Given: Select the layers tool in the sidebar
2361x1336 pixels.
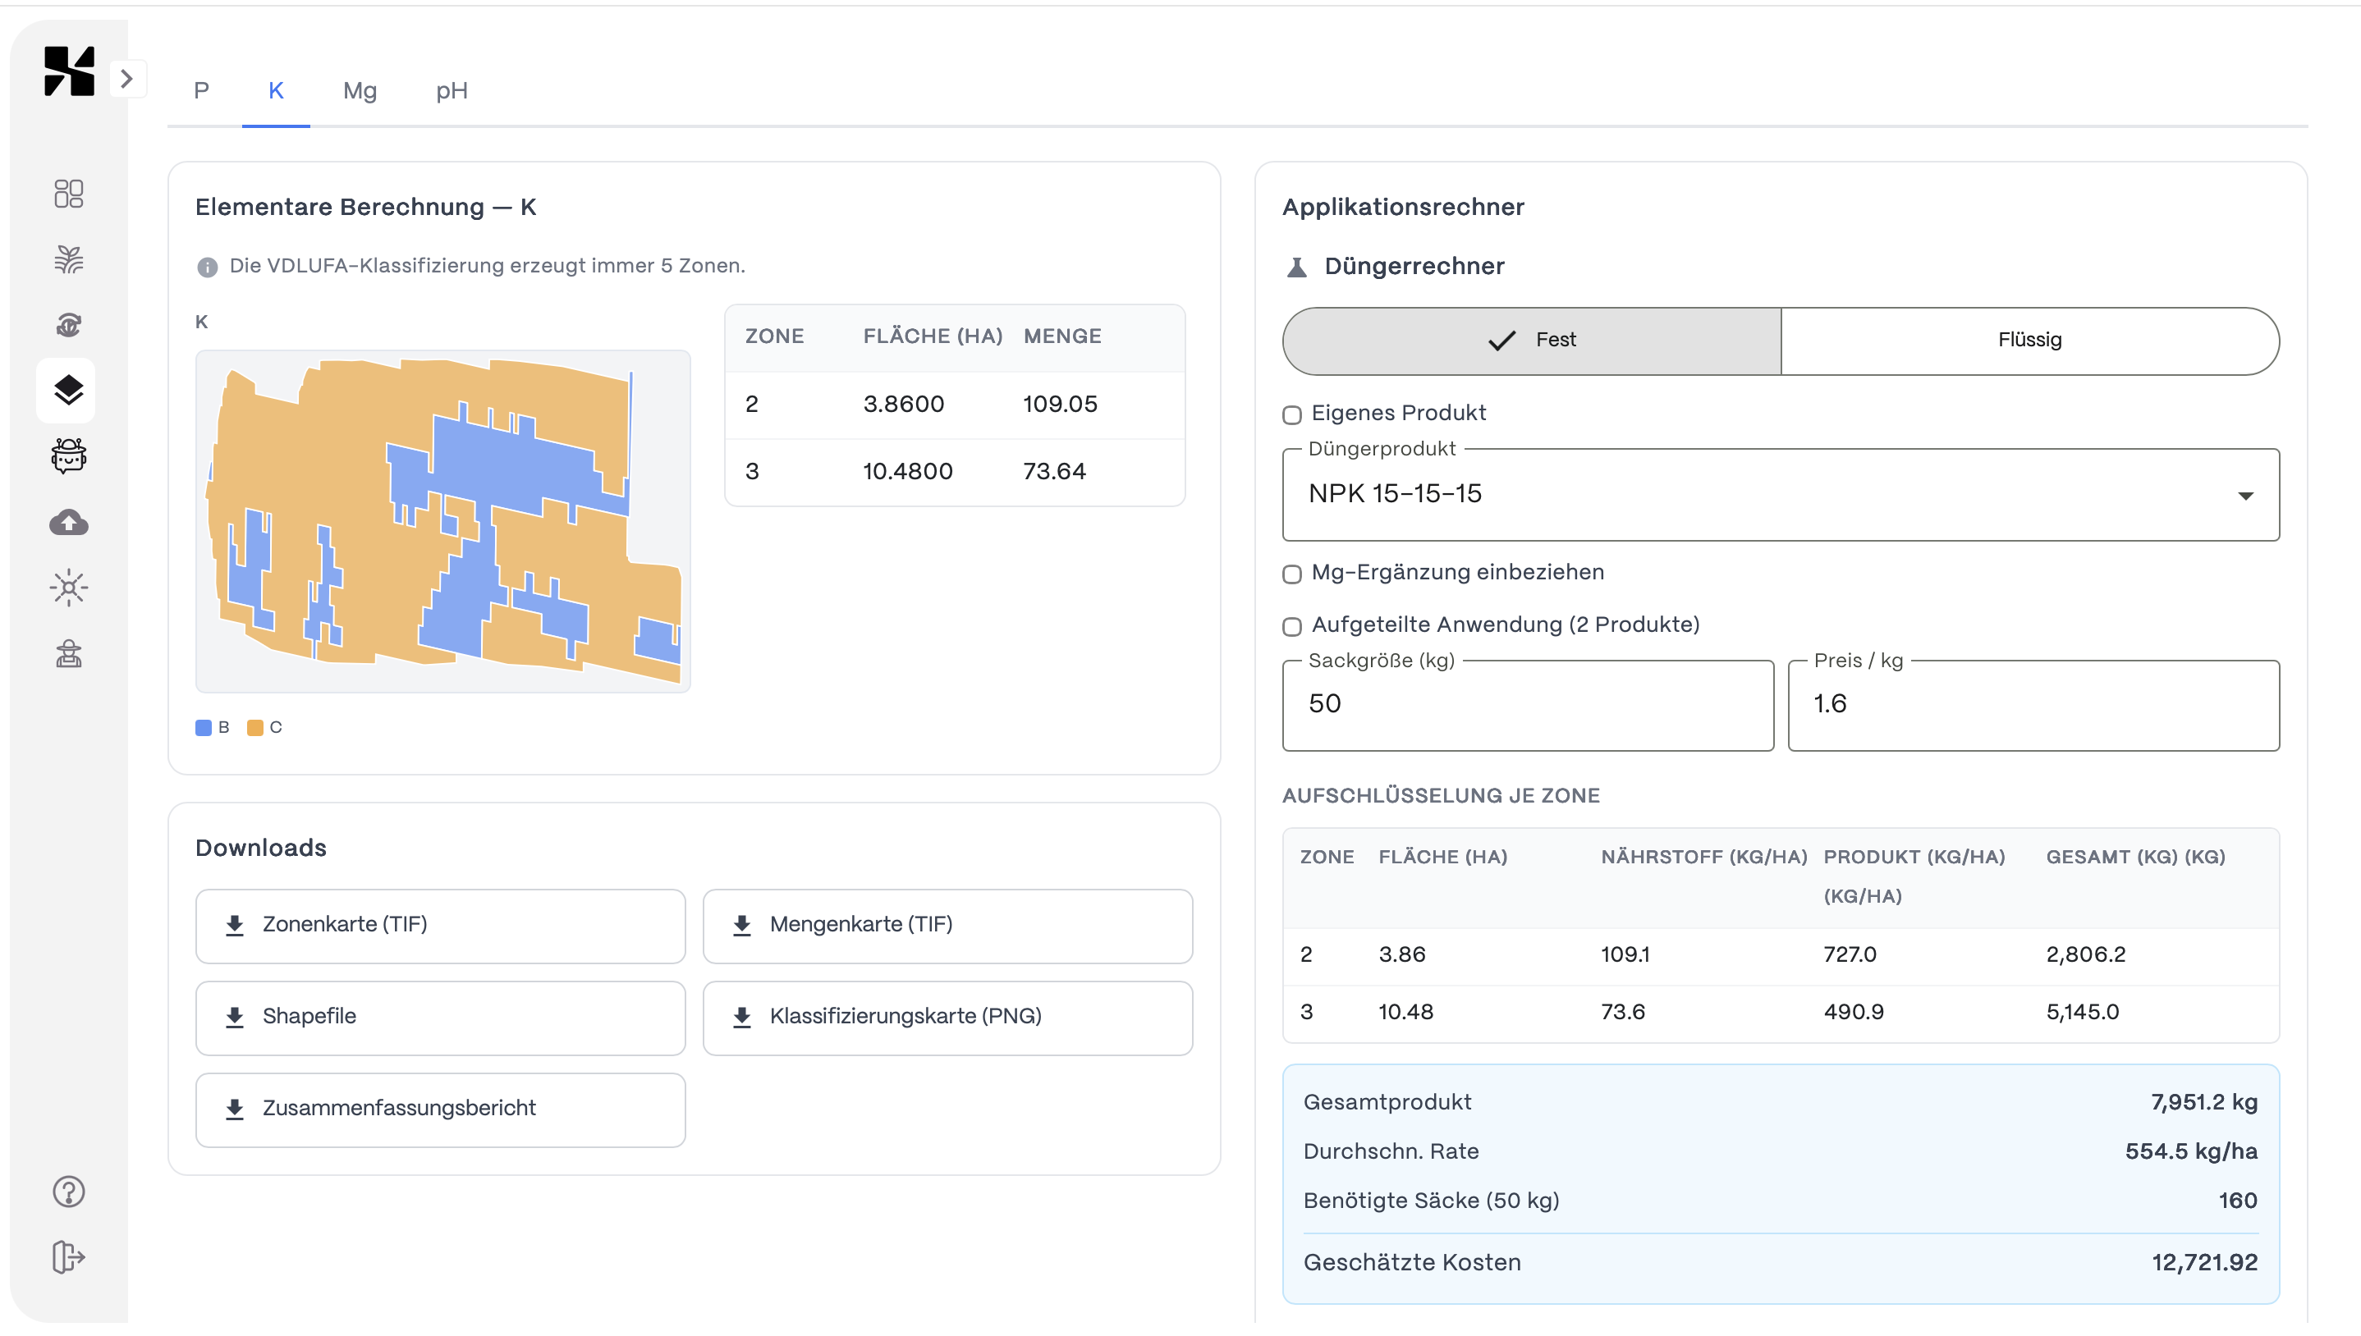Looking at the screenshot, I should [x=68, y=390].
